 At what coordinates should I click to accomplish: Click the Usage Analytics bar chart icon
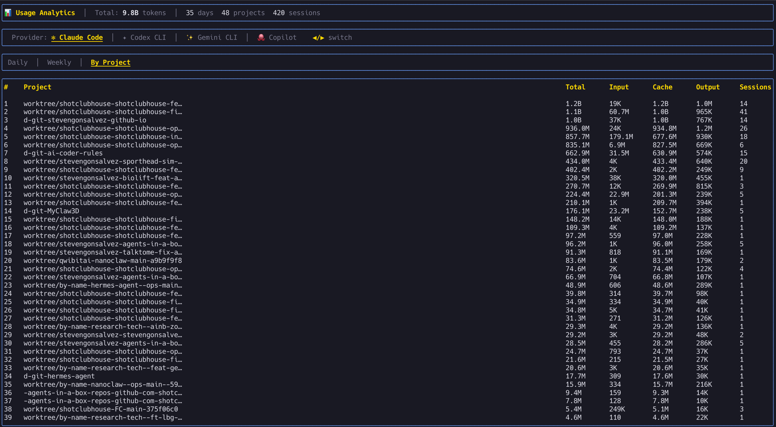click(7, 12)
